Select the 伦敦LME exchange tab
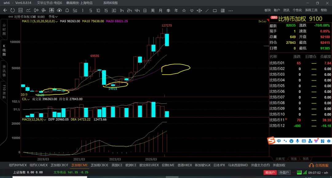 coord(168,165)
